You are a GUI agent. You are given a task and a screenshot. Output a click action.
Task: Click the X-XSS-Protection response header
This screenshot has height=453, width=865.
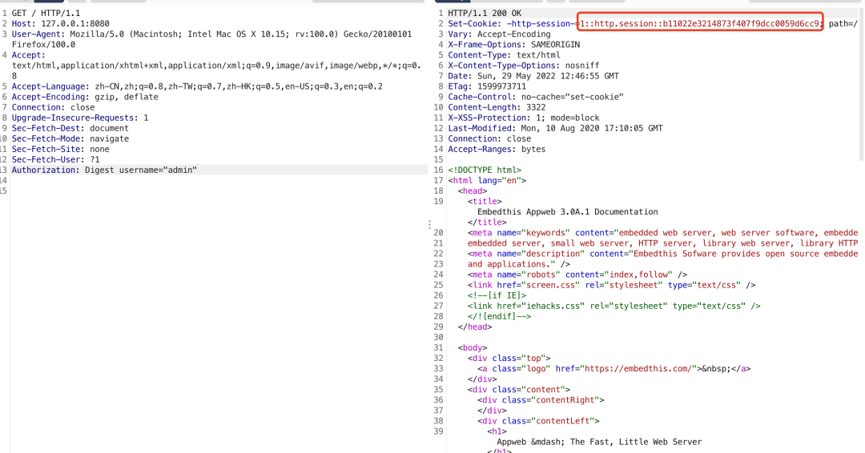tap(528, 118)
